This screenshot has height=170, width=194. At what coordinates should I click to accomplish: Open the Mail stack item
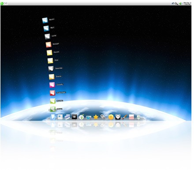point(46,29)
